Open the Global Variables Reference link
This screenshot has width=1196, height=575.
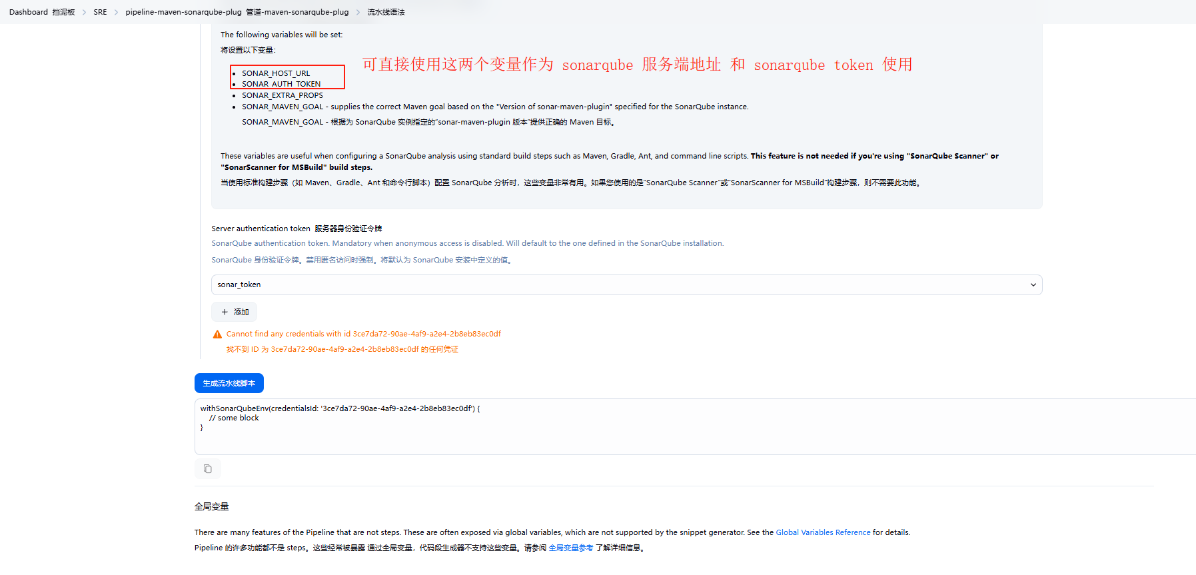tap(823, 532)
